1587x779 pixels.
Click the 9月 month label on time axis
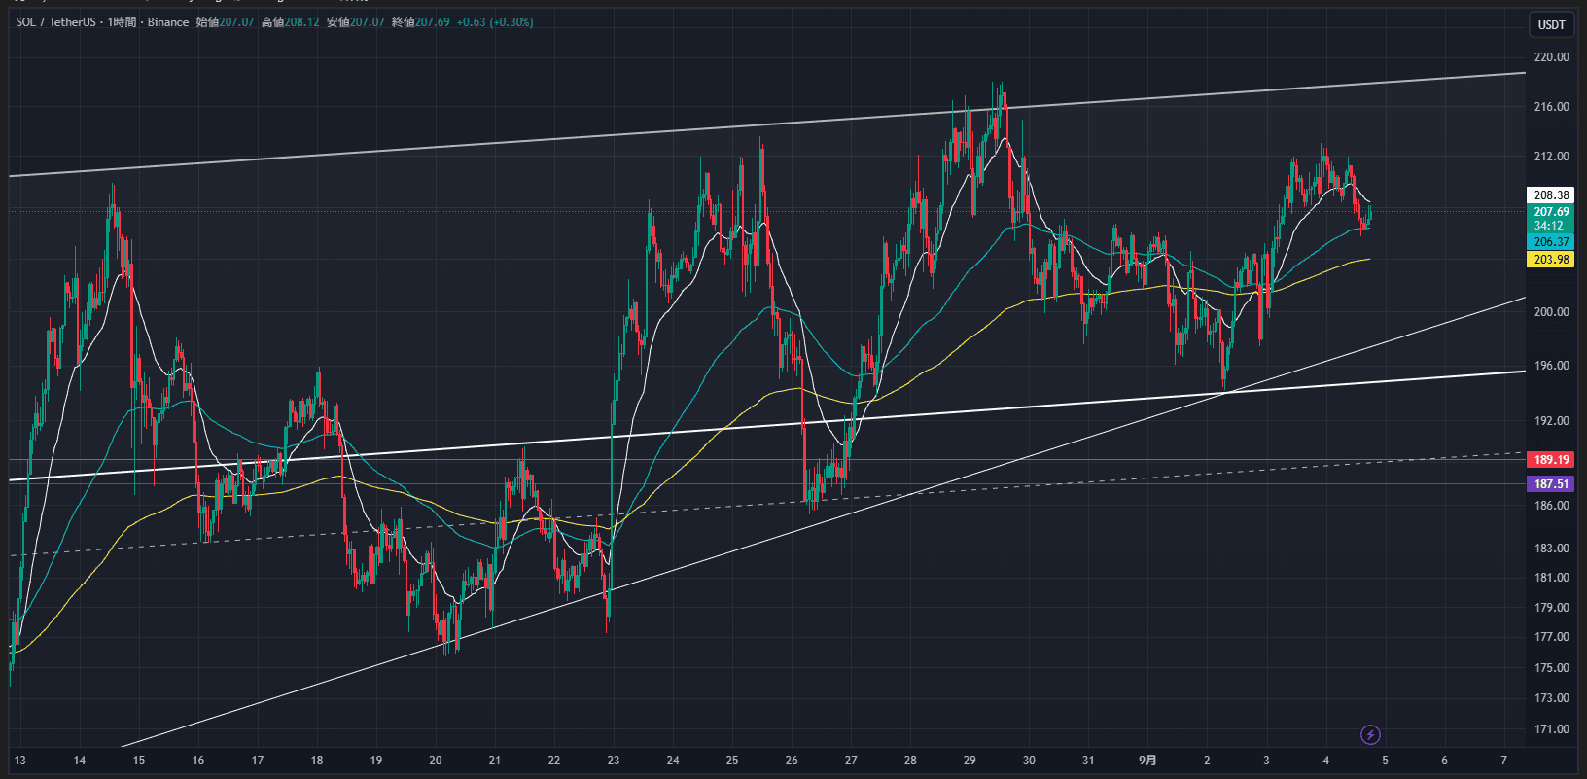pos(1147,761)
